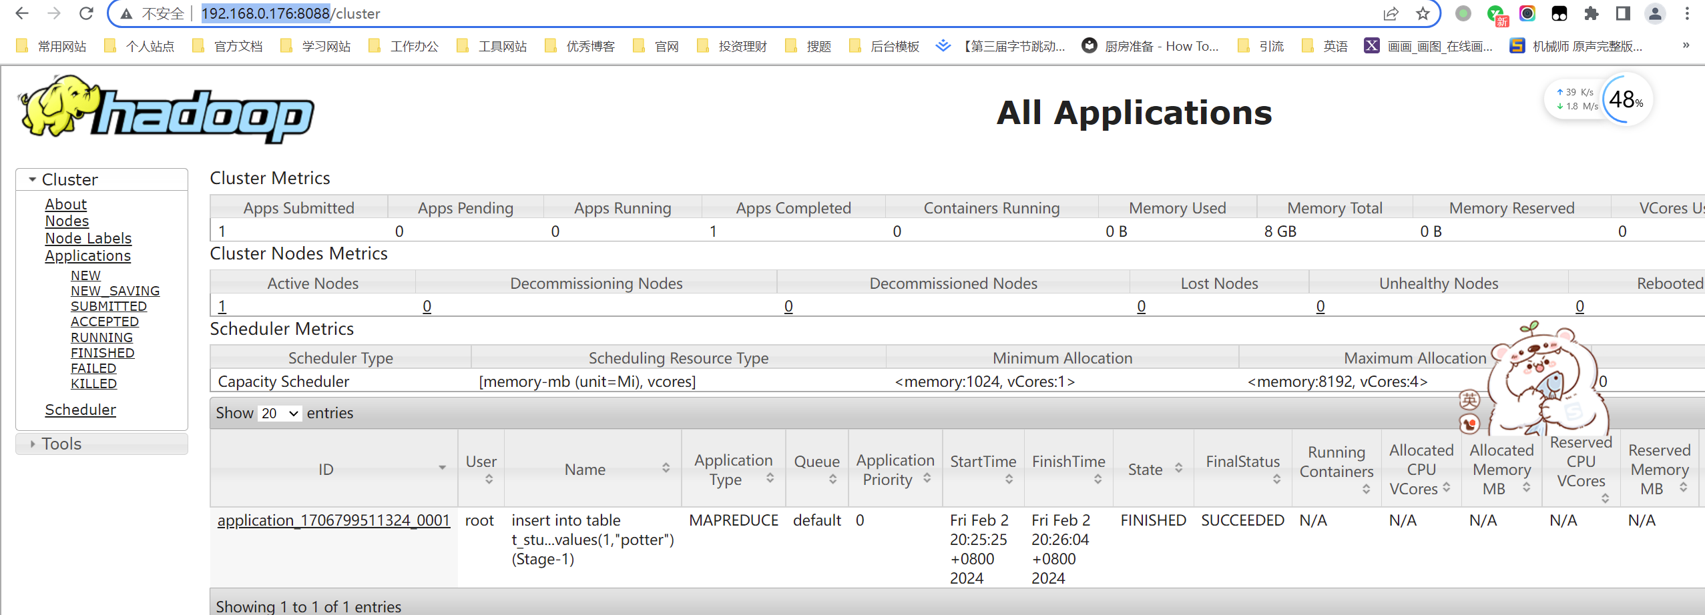
Task: Filter applications by RUNNING state
Action: 101,338
